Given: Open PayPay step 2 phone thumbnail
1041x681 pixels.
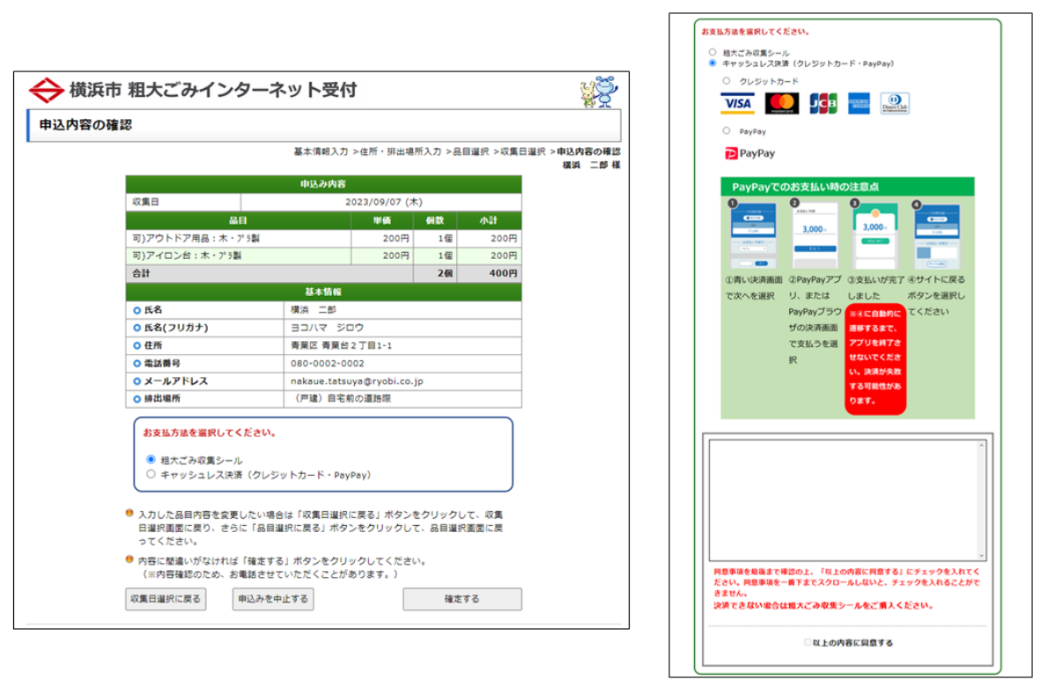Looking at the screenshot, I should [815, 236].
